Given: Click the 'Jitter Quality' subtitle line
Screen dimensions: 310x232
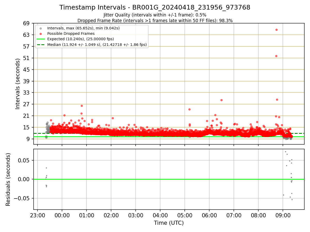Looking at the screenshot, I should pyautogui.click(x=155, y=15).
